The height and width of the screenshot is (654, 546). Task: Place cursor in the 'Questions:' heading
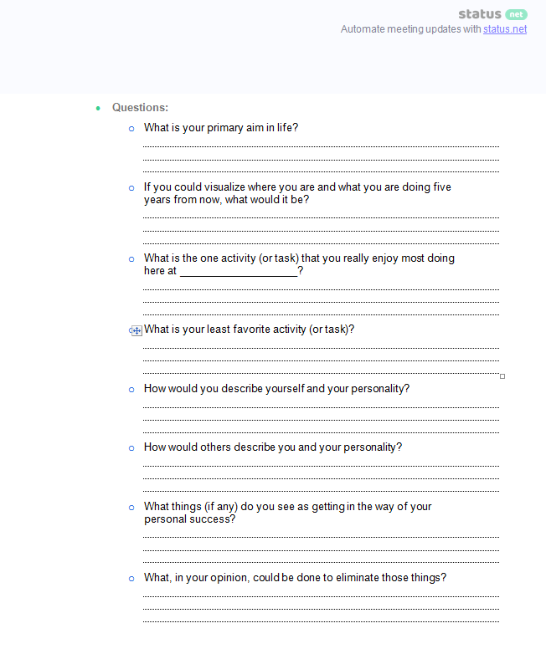point(140,108)
